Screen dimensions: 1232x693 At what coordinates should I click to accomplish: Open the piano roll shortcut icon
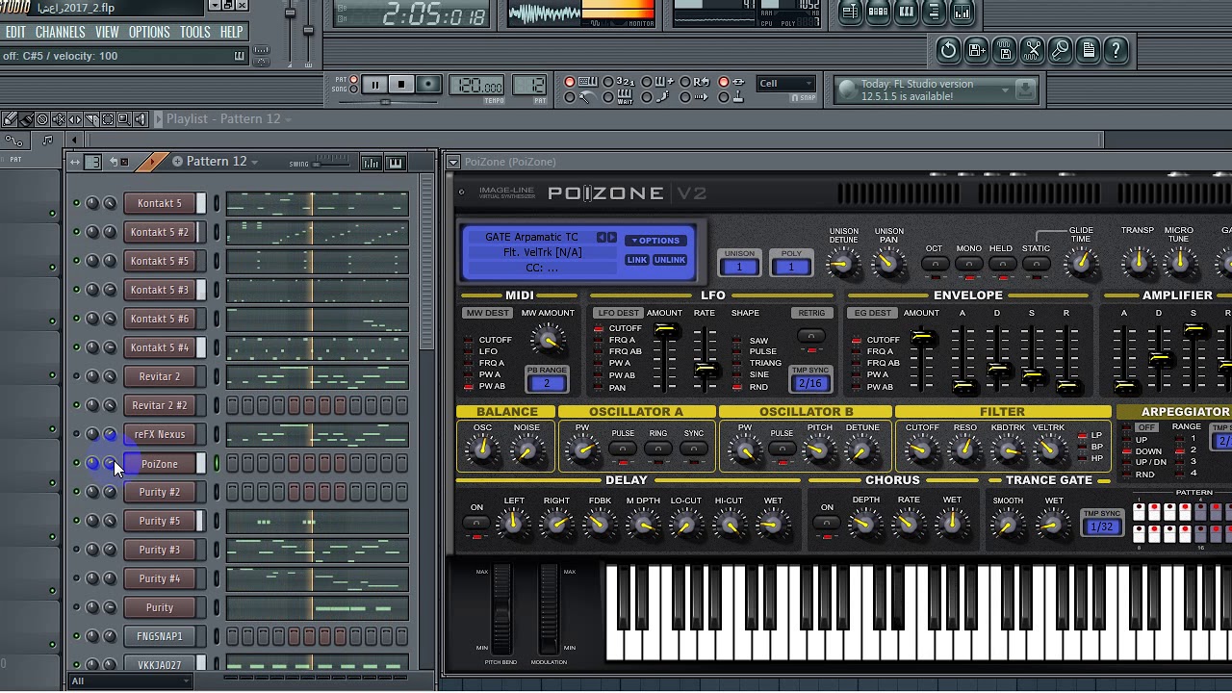tap(907, 13)
